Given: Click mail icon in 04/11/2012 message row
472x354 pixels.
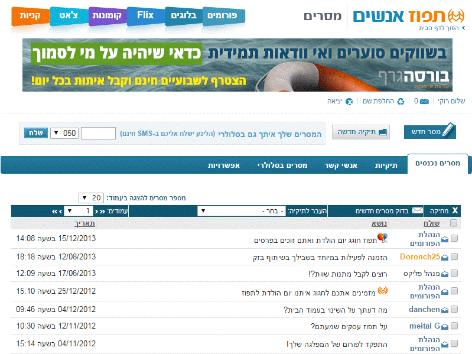Looking at the screenshot, I should pos(445,345).
